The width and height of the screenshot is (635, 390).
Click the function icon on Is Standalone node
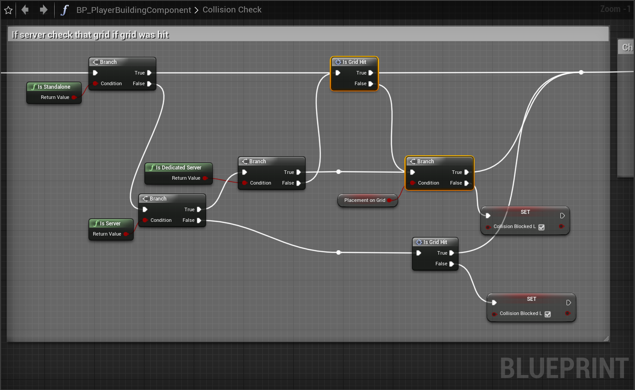click(34, 87)
